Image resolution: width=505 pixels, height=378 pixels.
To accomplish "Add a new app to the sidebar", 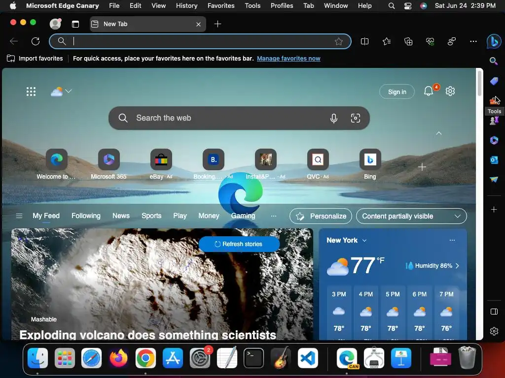I will pos(494,210).
